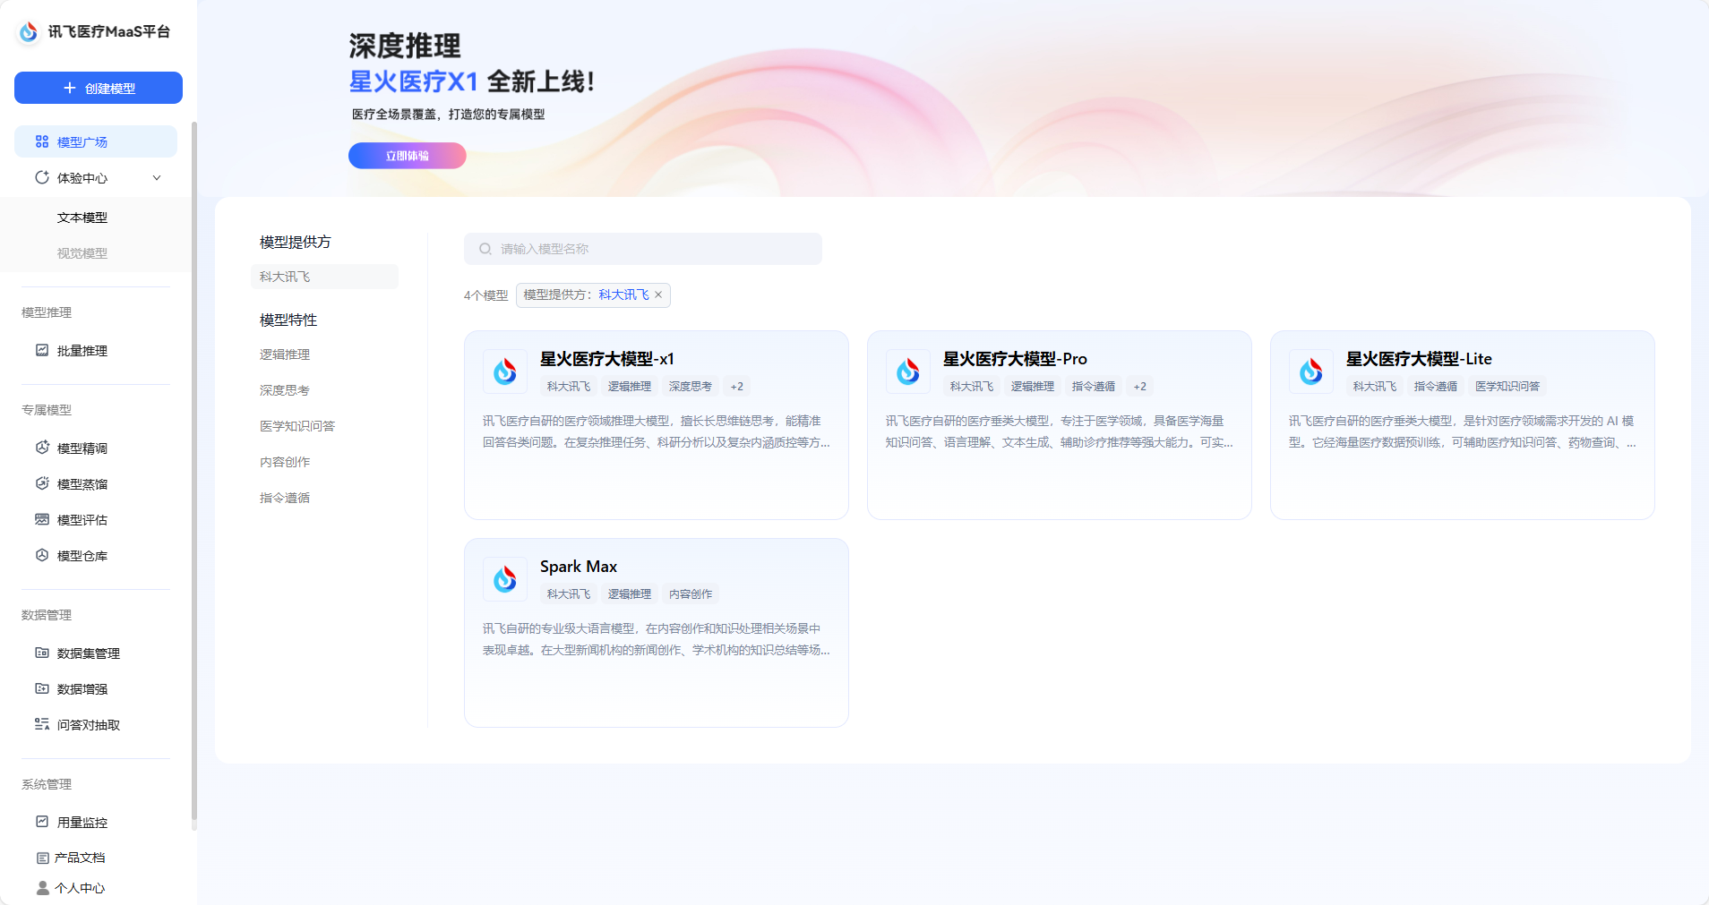Click the 模型精调 icon
The width and height of the screenshot is (1709, 905).
coord(42,448)
